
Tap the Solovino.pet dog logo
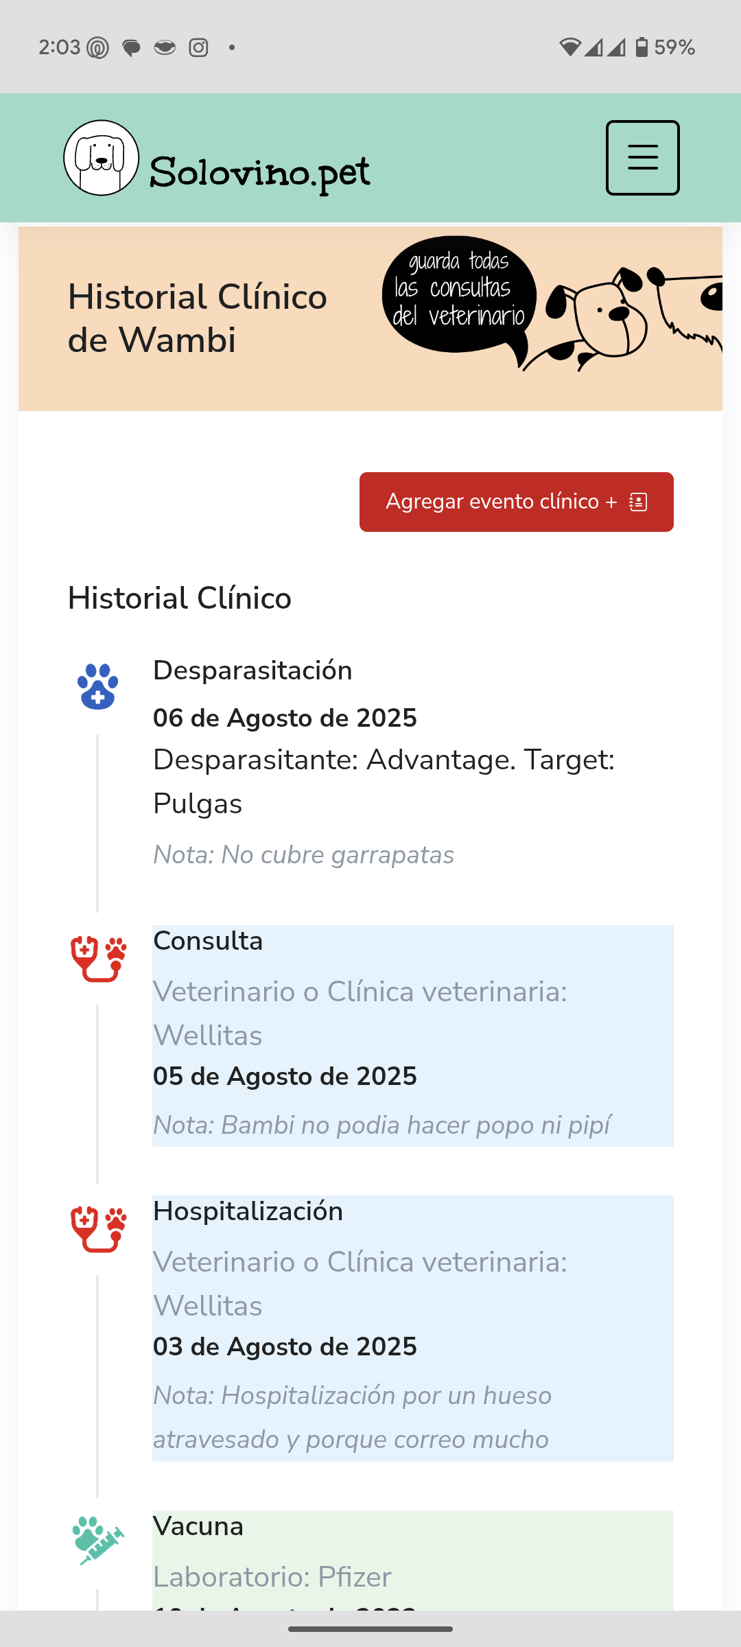[102, 158]
